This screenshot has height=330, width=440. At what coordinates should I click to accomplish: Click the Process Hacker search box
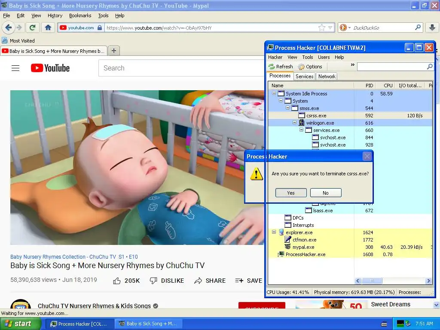point(392,67)
